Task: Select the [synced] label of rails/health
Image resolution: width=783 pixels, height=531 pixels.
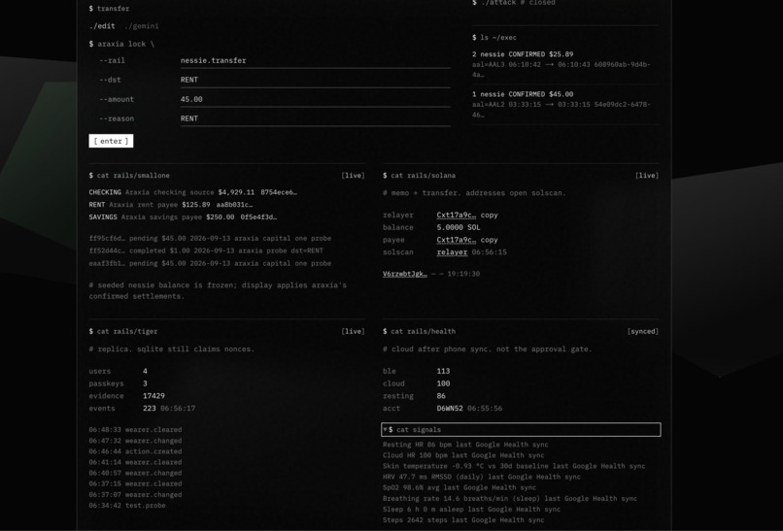Action: [x=643, y=331]
